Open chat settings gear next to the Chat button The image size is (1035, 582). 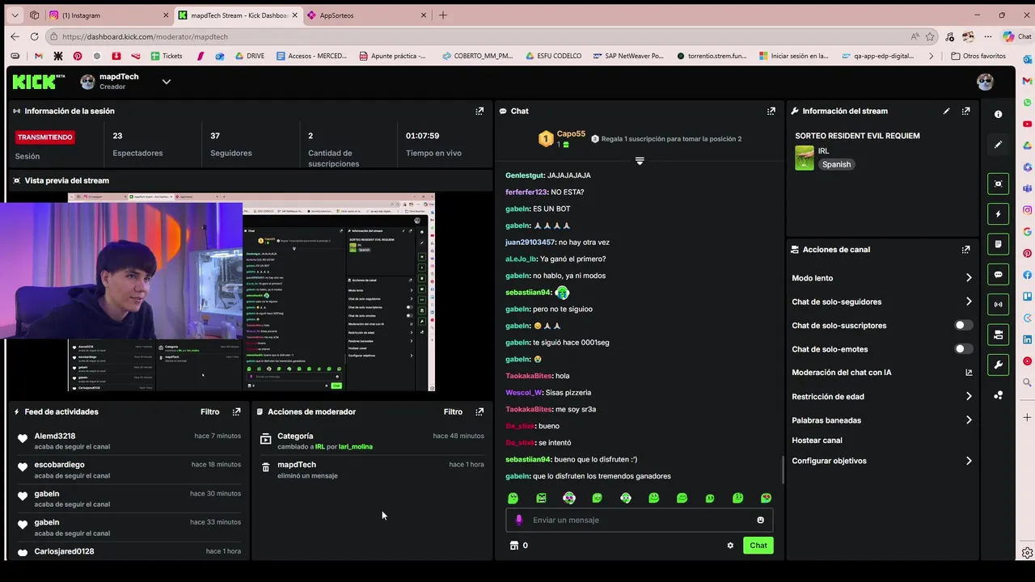coord(730,546)
